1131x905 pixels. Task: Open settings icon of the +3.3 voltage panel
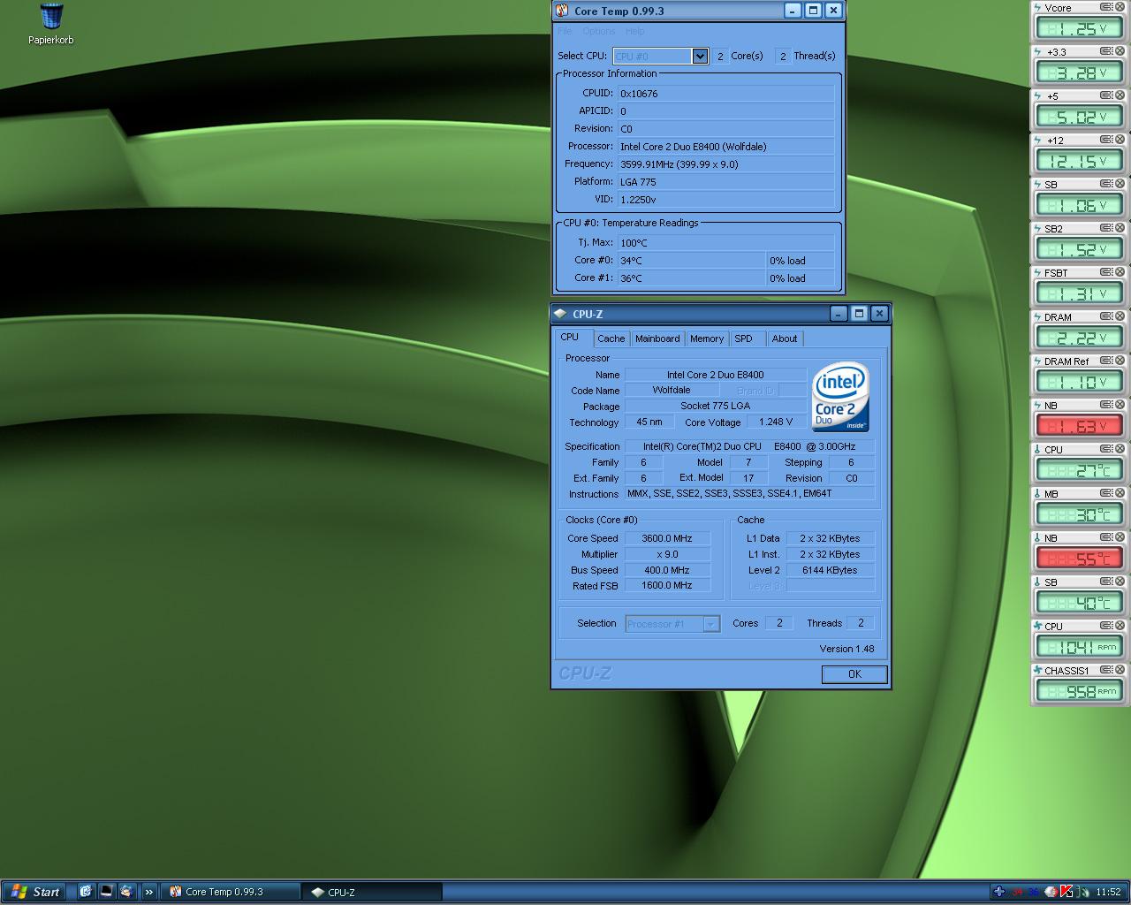[x=1106, y=51]
